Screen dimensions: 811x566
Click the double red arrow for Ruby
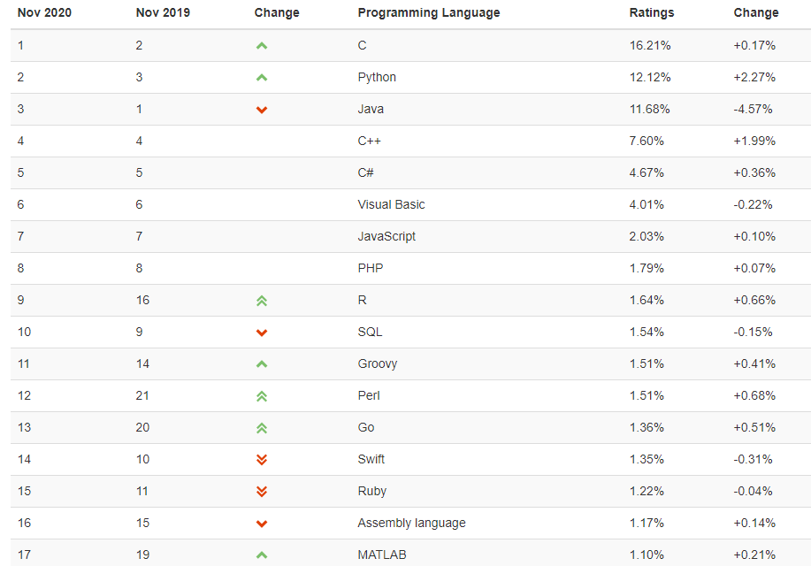(x=262, y=492)
